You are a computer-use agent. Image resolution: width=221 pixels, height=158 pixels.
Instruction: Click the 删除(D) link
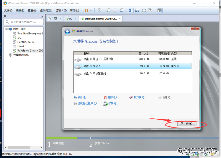(110, 97)
